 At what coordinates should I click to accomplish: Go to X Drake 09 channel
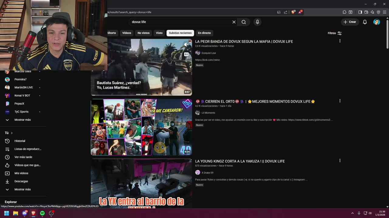tap(208, 173)
